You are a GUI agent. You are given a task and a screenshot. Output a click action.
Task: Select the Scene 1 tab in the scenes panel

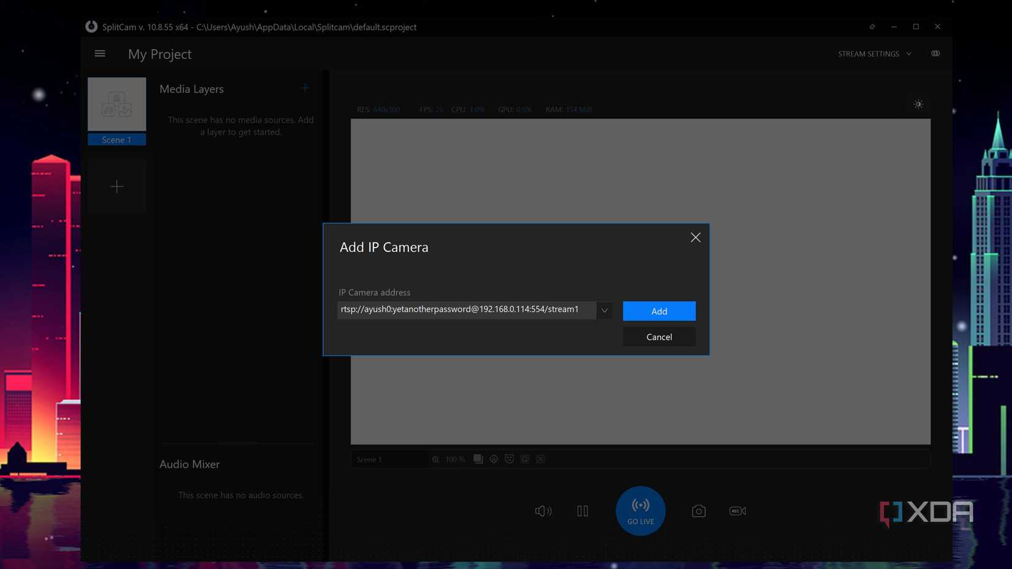coord(117,140)
